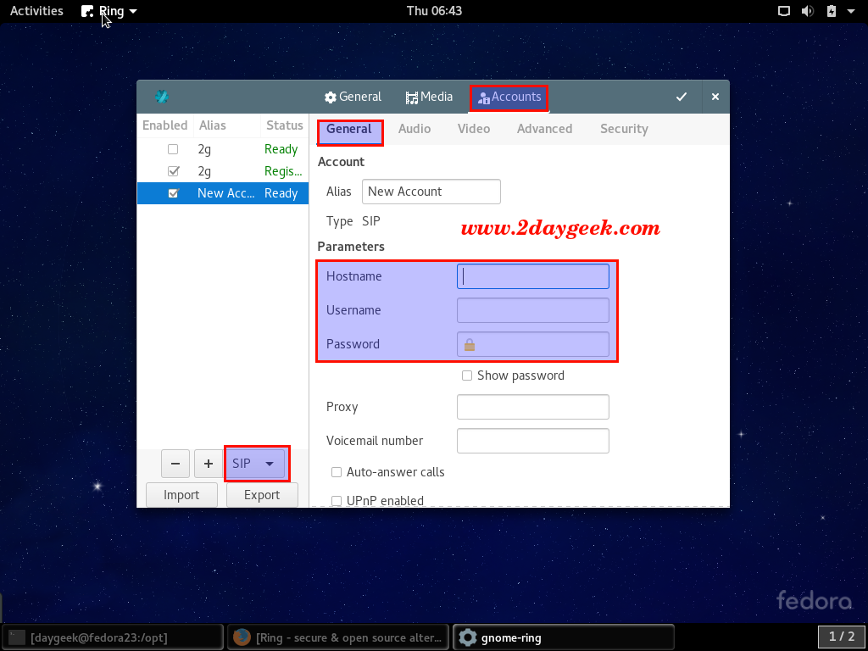868x651 pixels.
Task: Click the screen display icon in top bar
Action: click(784, 11)
